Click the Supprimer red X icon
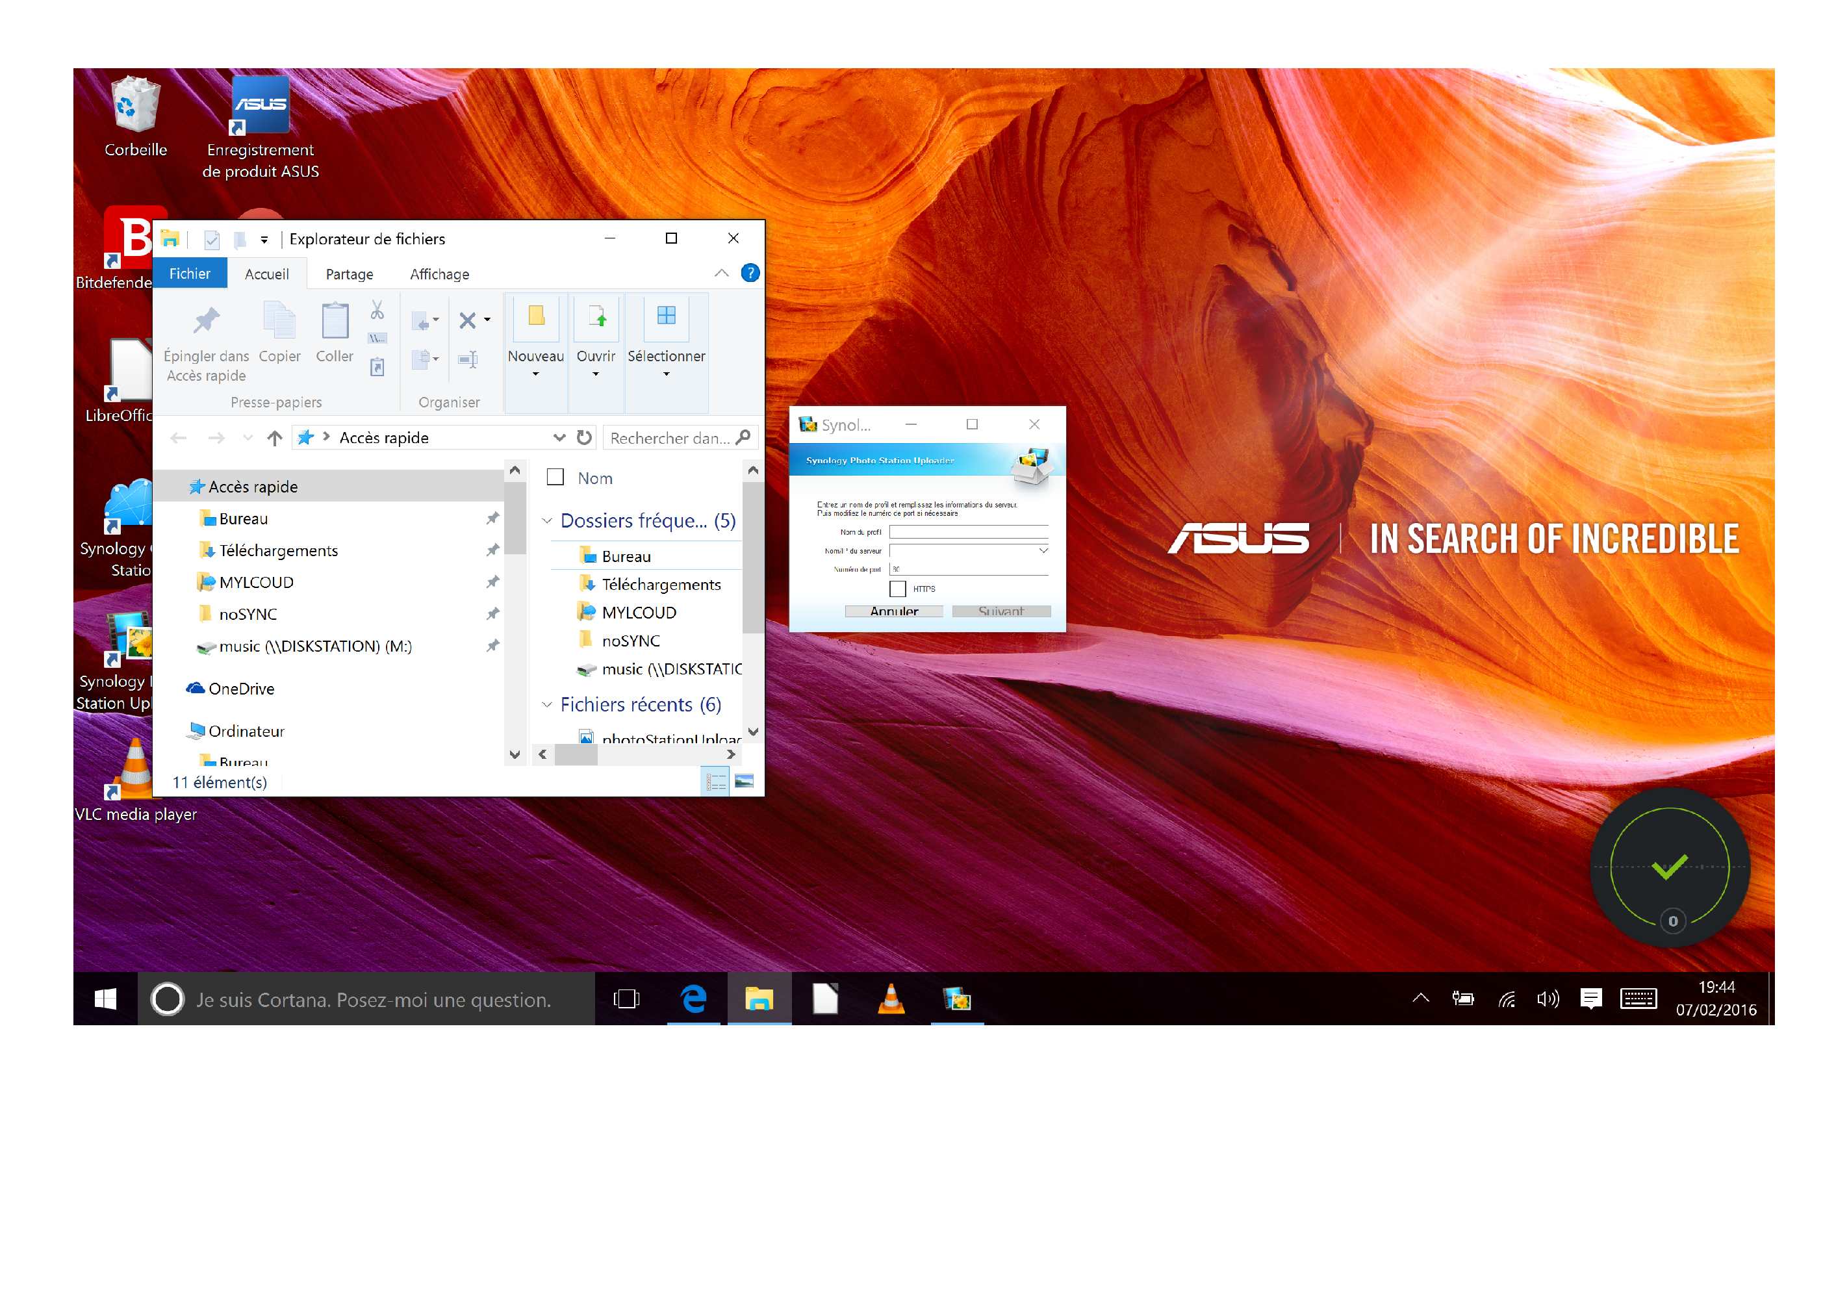This screenshot has height=1289, width=1823. (468, 320)
